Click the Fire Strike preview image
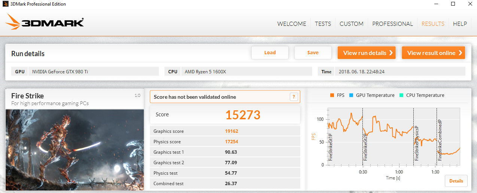Viewport: 477px width, 193px height. 75,149
